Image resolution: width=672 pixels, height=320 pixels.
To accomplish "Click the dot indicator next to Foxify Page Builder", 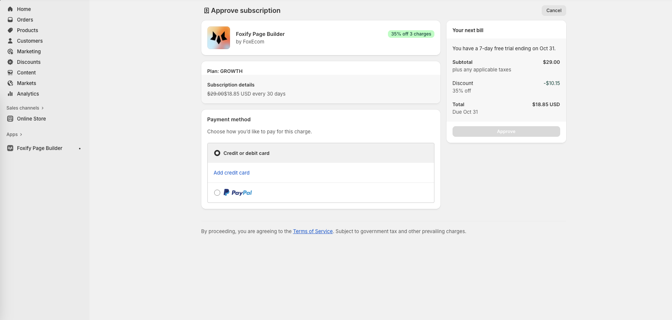I will (80, 148).
